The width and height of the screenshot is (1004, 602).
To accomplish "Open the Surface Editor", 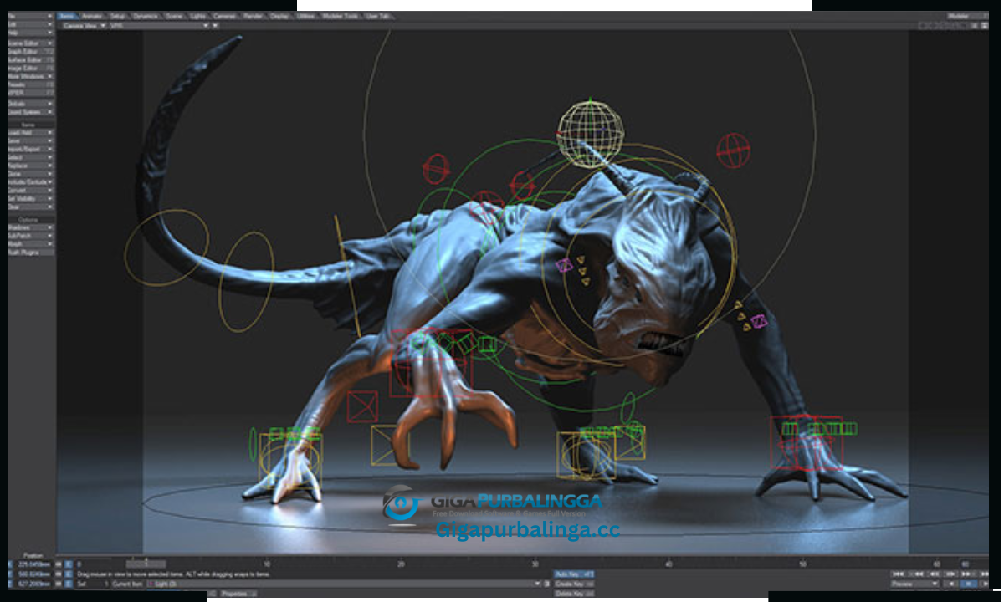I will 31,60.
